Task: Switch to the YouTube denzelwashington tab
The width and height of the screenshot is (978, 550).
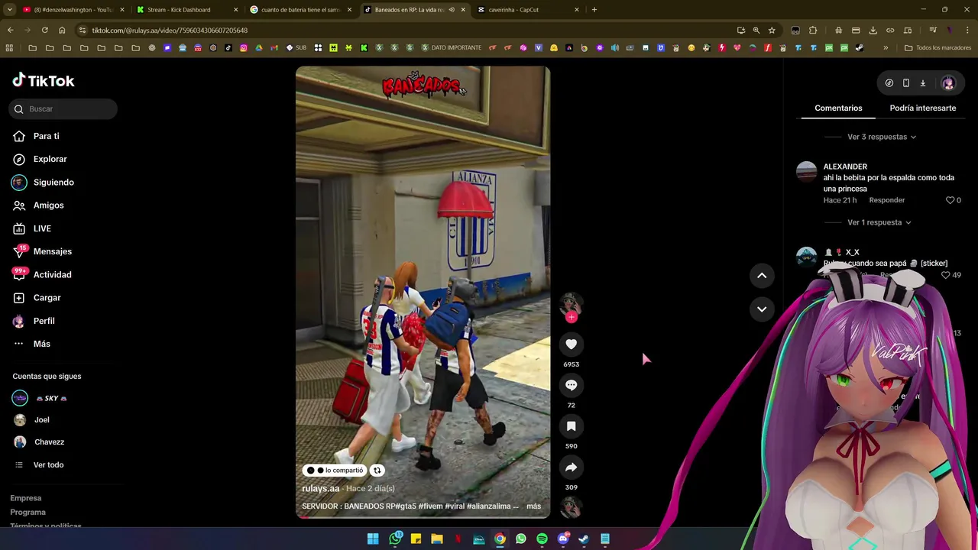Action: (x=73, y=10)
